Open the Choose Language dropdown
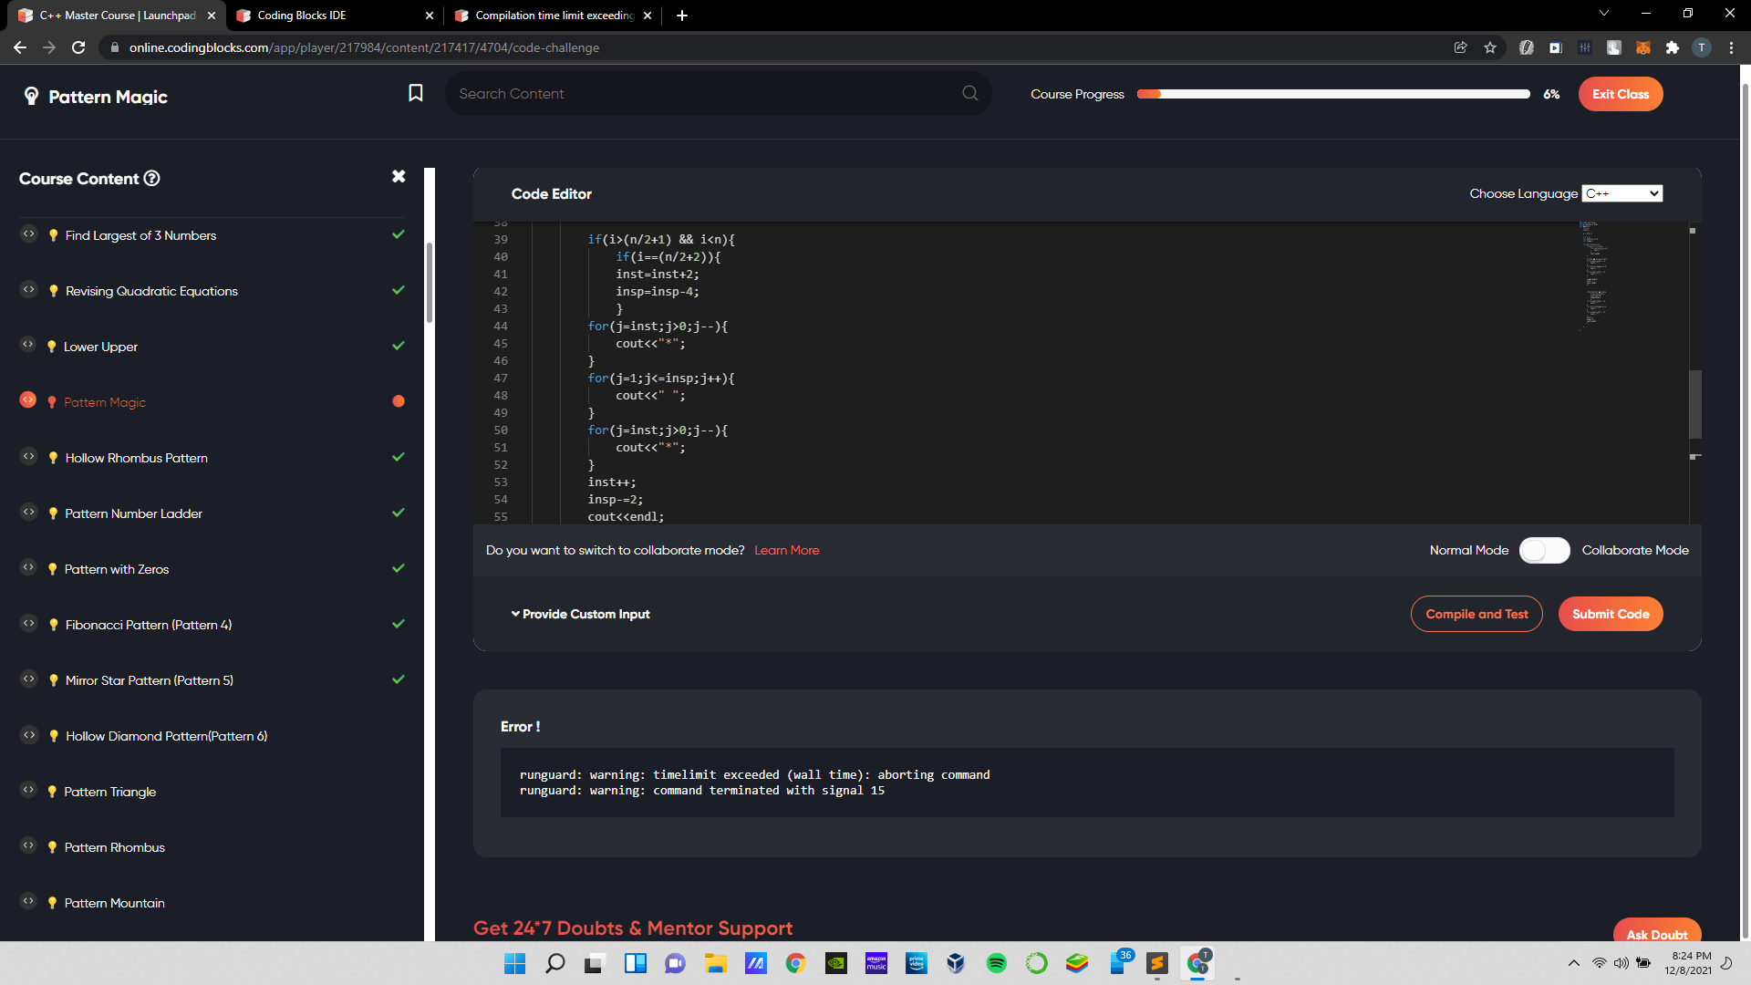The image size is (1751, 985). 1621,193
